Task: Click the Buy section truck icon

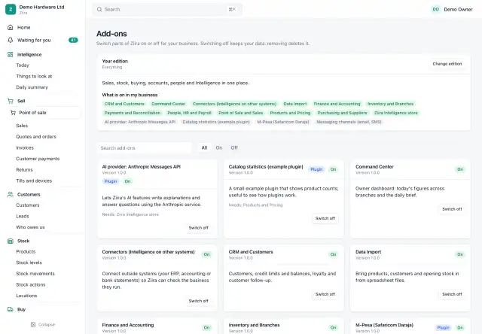Action: tap(10, 309)
